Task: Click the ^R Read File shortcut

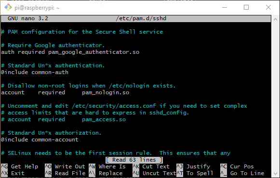Action: 65,173
